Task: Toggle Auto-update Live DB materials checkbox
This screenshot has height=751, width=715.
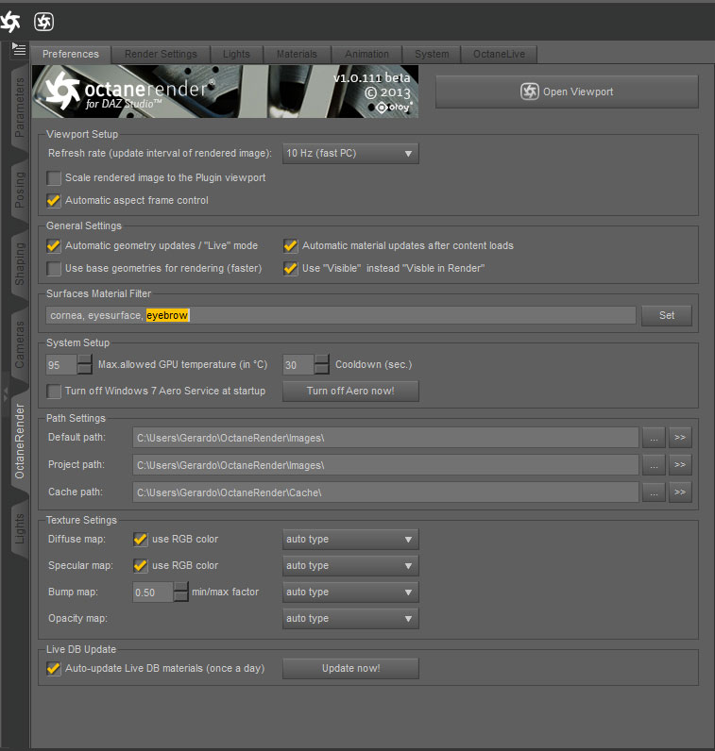Action: click(x=54, y=669)
